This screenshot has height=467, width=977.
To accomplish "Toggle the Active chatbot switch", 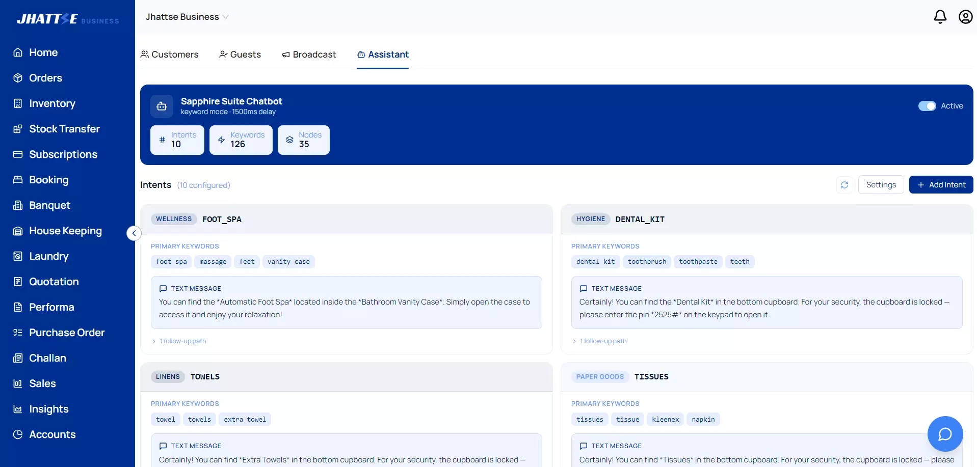I will 927,106.
